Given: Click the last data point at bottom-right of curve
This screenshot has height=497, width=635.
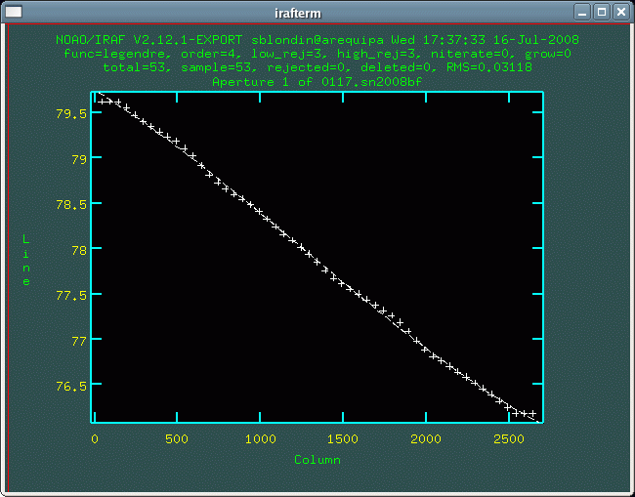Looking at the screenshot, I should pos(533,415).
